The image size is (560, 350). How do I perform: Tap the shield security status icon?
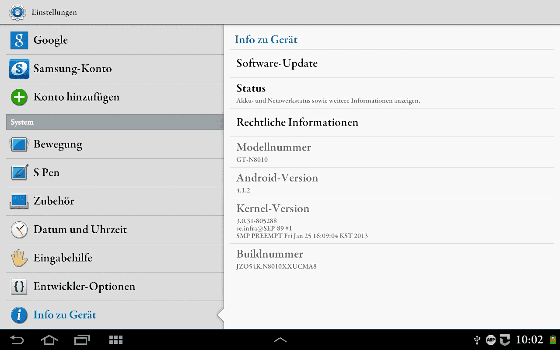tap(505, 340)
